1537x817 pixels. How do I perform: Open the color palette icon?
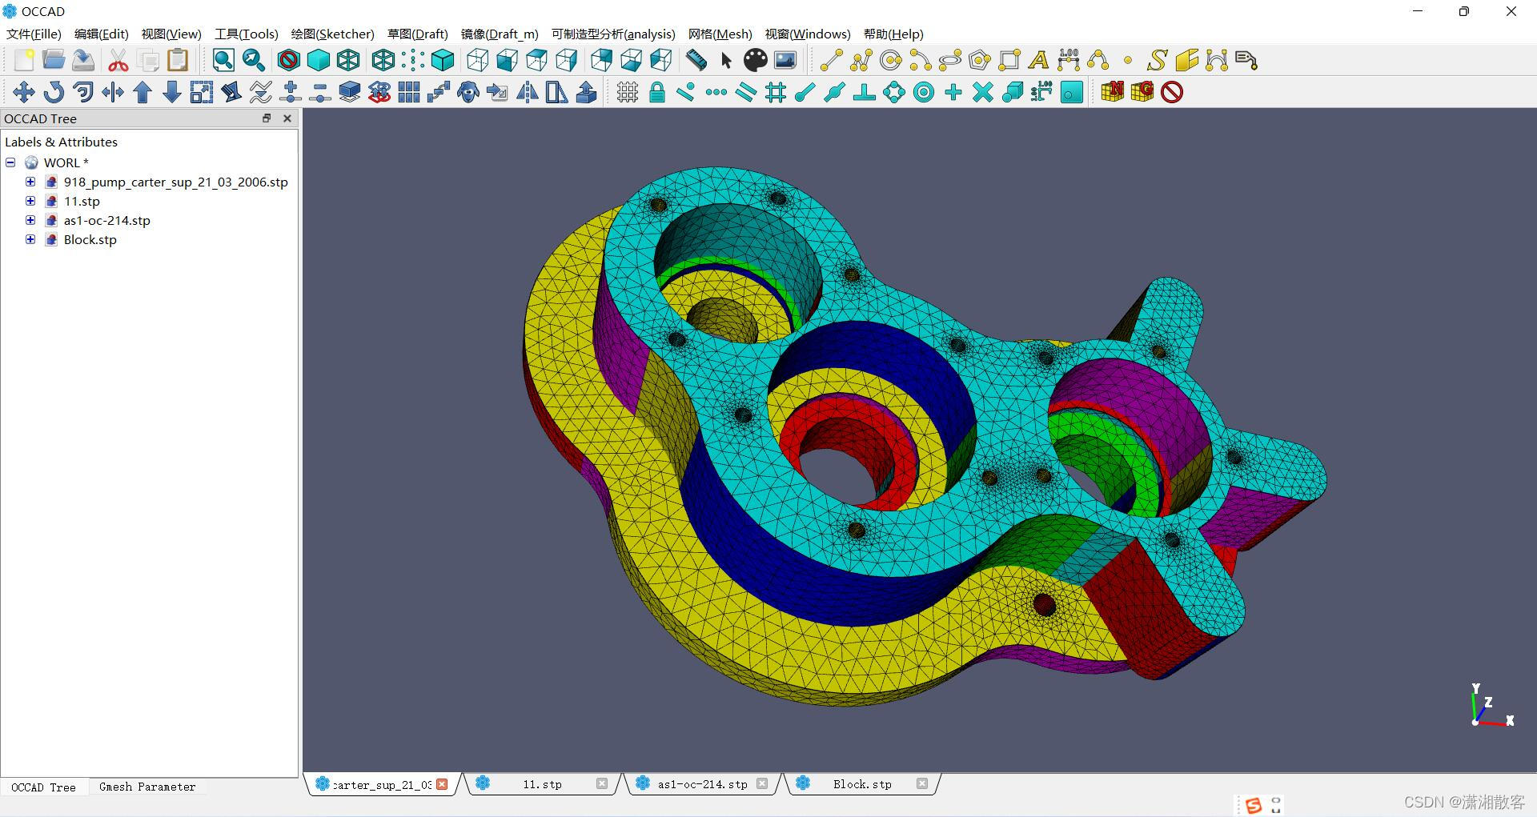pos(755,61)
